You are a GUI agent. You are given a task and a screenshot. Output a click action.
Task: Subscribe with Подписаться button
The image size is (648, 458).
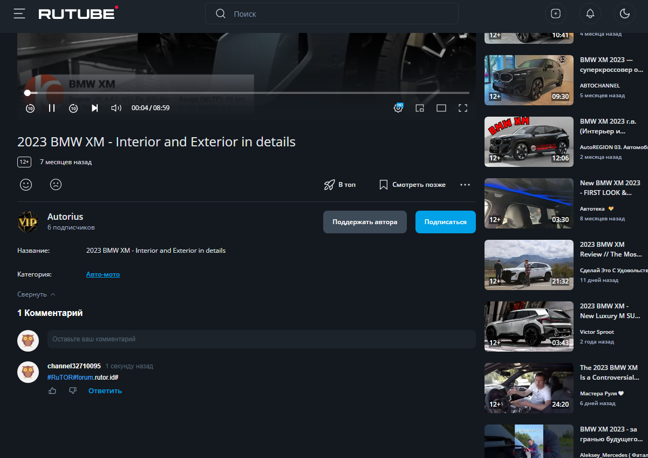(x=445, y=222)
